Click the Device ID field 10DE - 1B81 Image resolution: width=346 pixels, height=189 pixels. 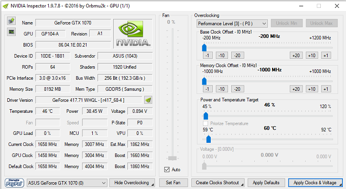click(52, 56)
